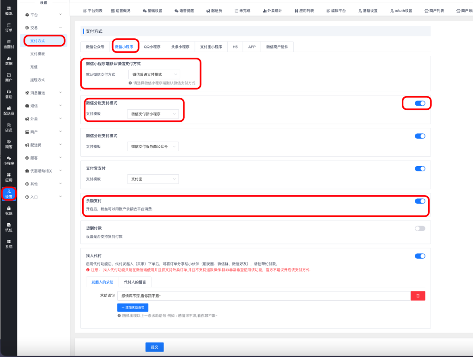Click the 提交 submit button
This screenshot has width=473, height=357.
[154, 347]
